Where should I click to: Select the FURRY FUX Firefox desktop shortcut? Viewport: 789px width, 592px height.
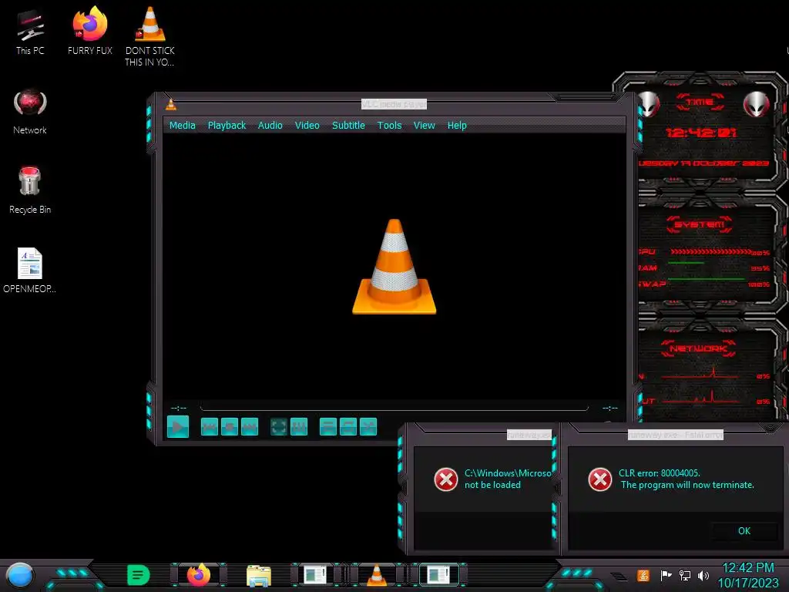[x=90, y=30]
